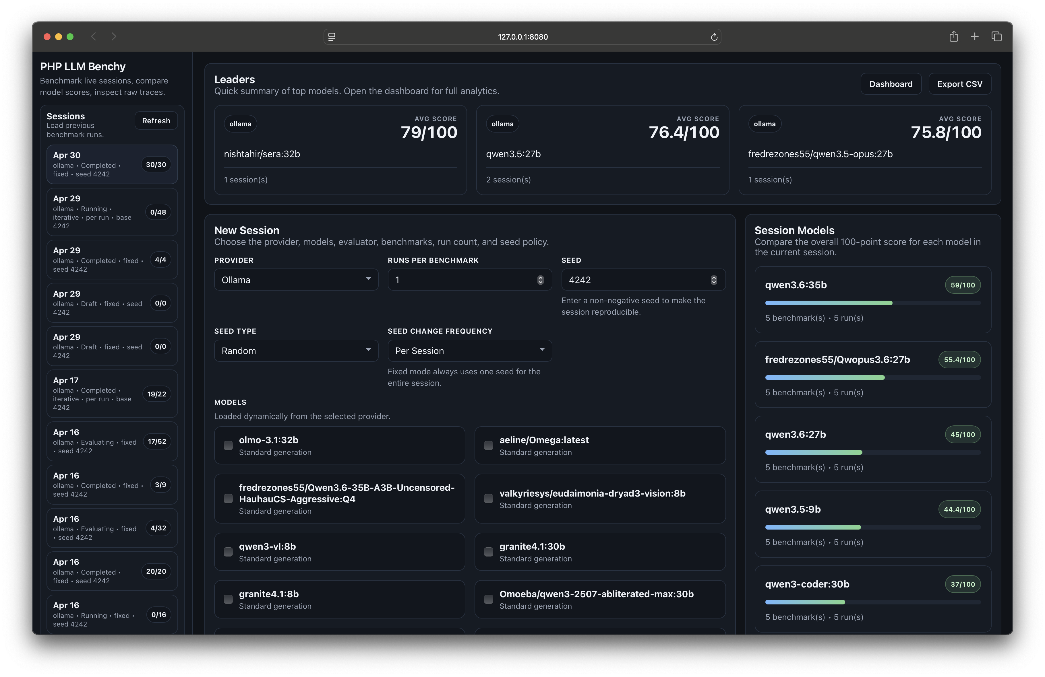Click the 45/100 badge for qwen3.6:27b

962,434
